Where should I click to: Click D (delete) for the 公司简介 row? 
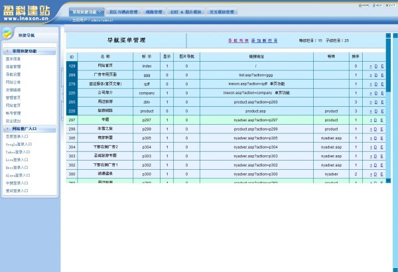[376, 94]
